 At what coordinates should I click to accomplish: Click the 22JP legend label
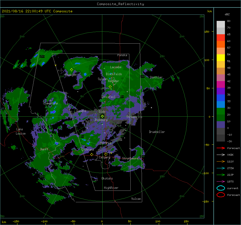230,175
